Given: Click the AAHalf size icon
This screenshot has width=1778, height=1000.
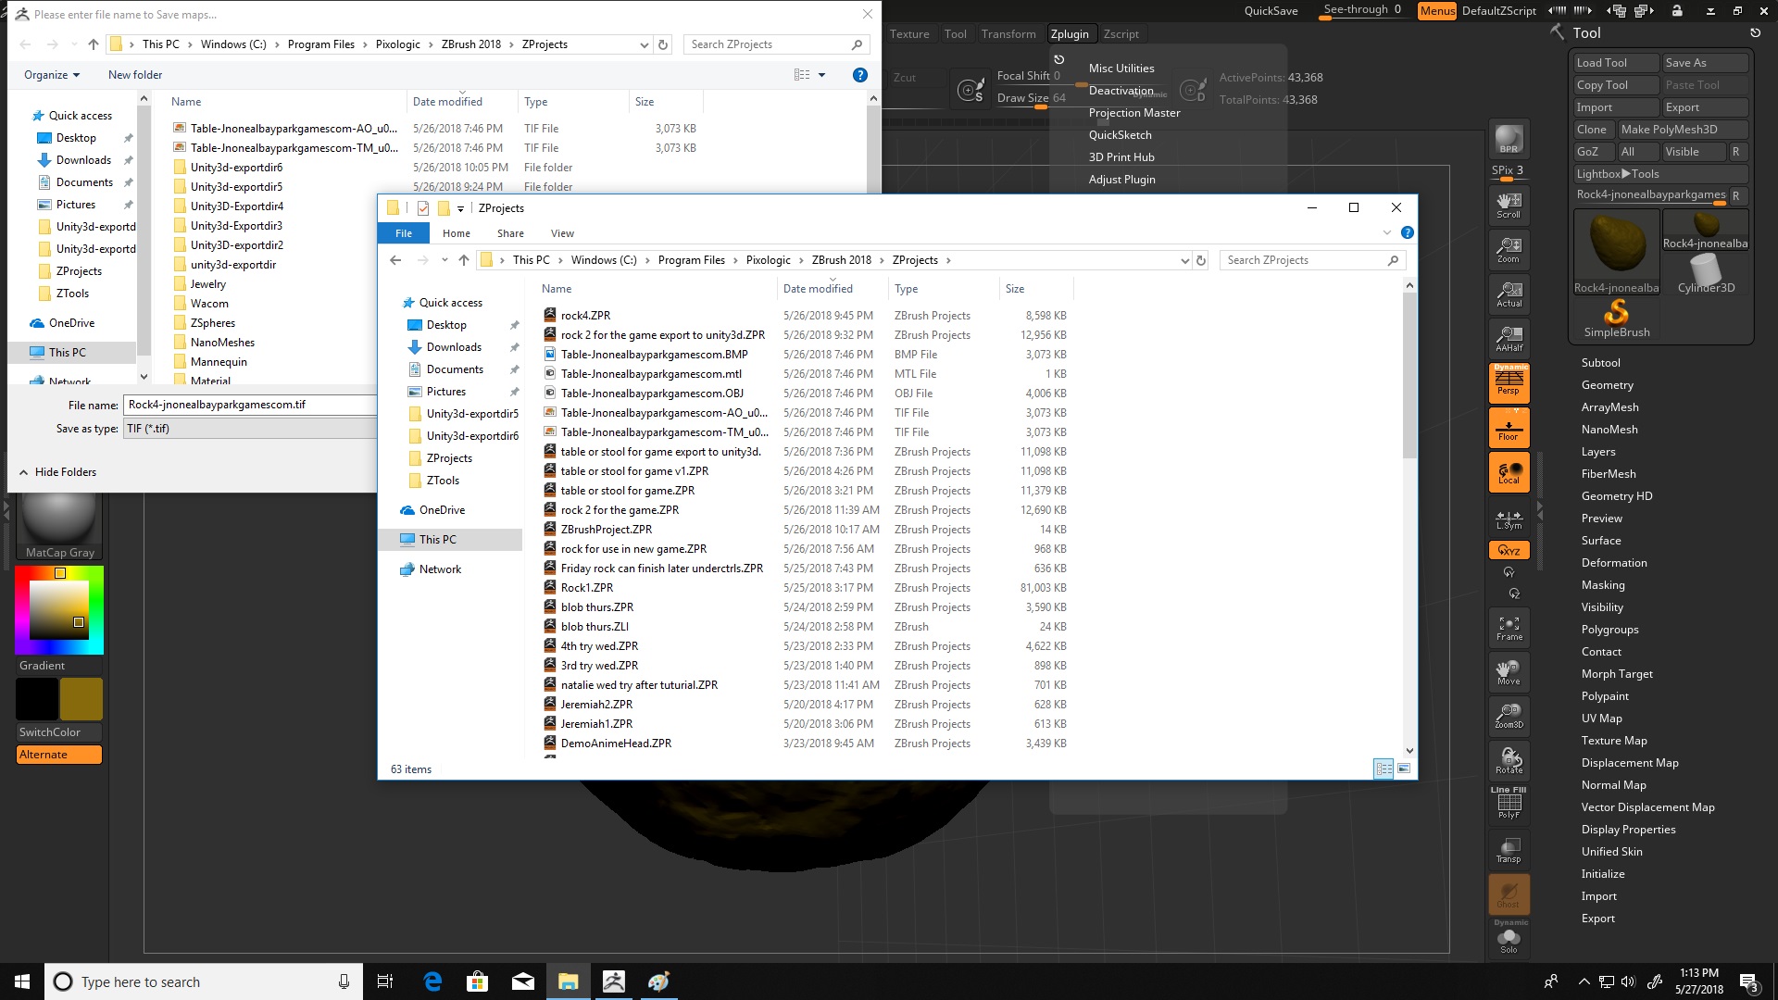Looking at the screenshot, I should pos(1509,338).
